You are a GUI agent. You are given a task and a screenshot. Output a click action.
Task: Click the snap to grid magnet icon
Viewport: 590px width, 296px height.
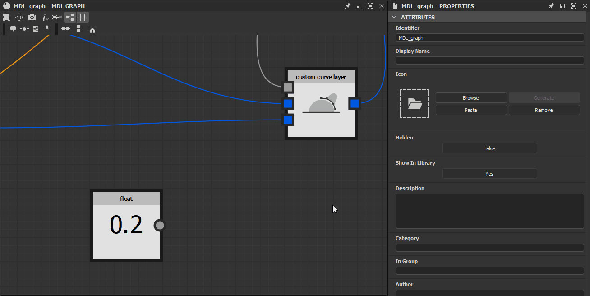pos(91,29)
